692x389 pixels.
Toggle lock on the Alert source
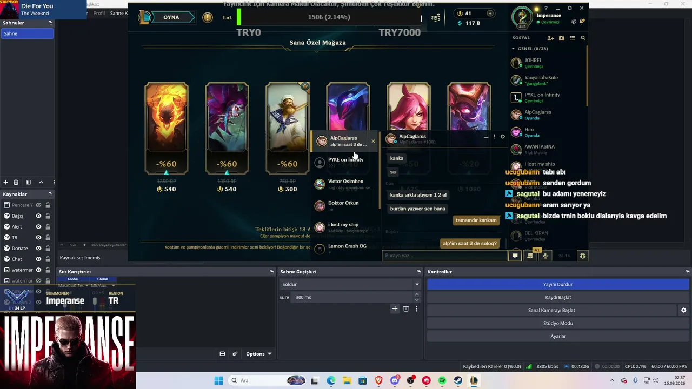pyautogui.click(x=48, y=227)
